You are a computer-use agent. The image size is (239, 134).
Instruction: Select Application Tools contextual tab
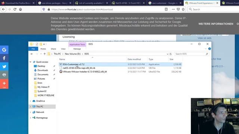click(77, 45)
